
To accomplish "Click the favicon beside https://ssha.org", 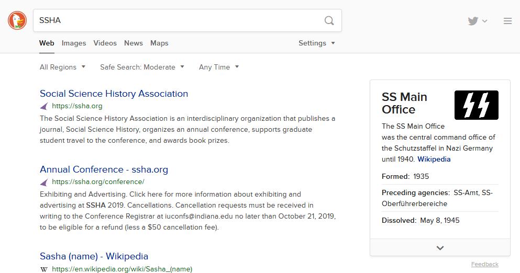I will [x=44, y=106].
